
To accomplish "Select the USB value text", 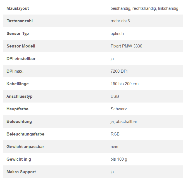I will tap(115, 96).
